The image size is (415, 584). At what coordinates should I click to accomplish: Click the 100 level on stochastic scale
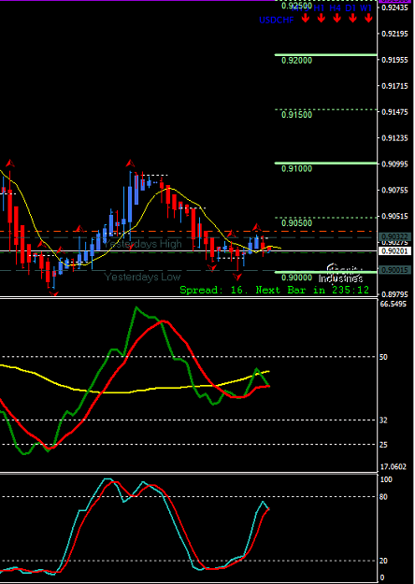[x=386, y=479]
